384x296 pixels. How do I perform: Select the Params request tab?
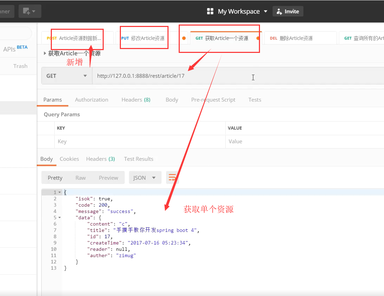[53, 99]
